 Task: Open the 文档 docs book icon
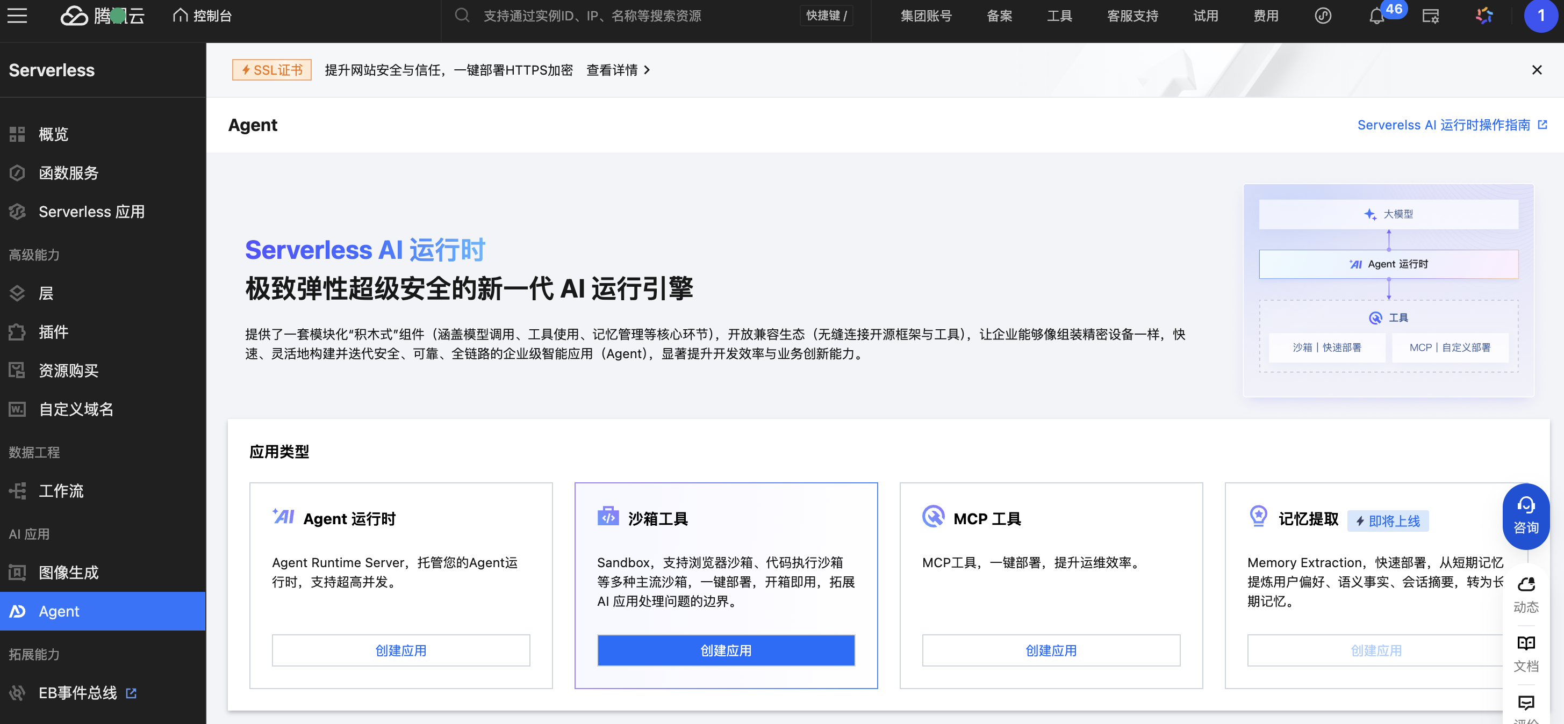1525,643
